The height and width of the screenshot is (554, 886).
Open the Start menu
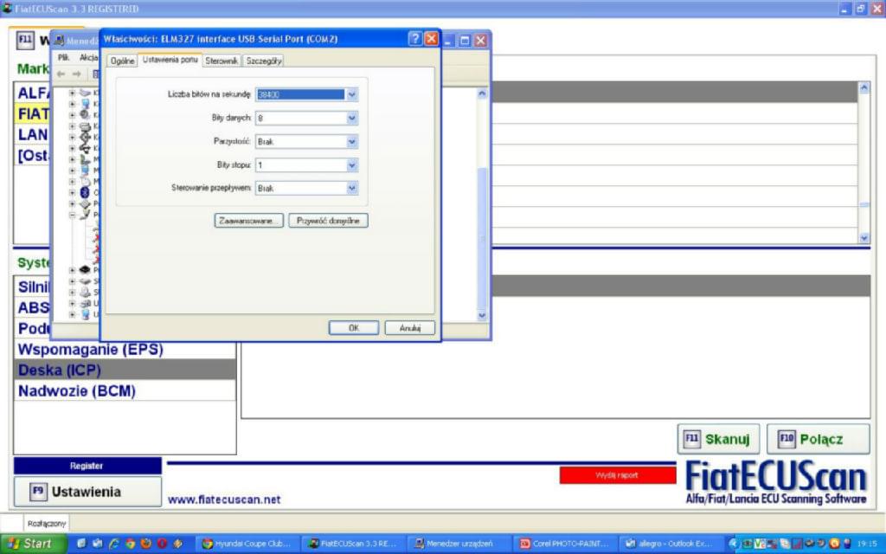point(33,544)
